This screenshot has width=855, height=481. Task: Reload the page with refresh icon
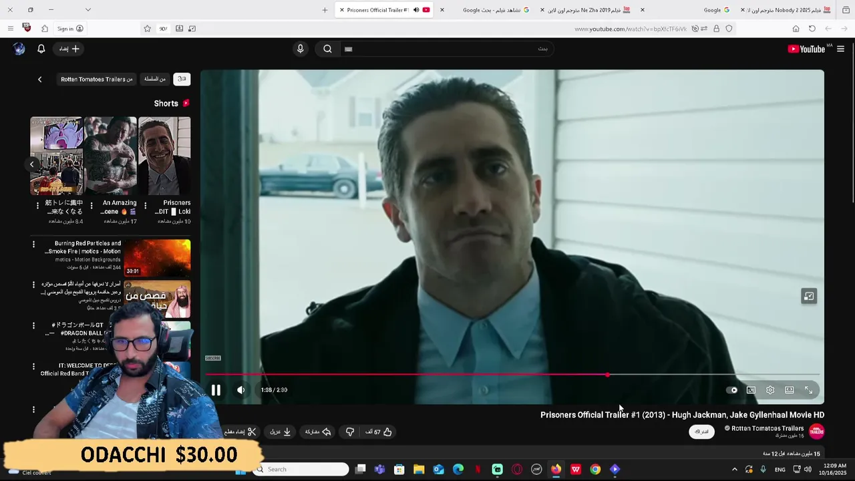[x=812, y=29]
